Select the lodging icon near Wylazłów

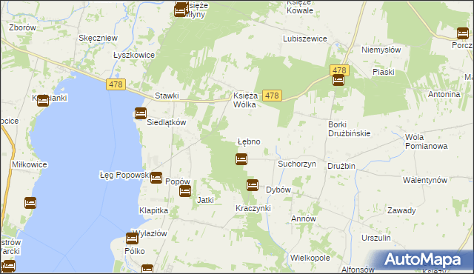(x=132, y=238)
